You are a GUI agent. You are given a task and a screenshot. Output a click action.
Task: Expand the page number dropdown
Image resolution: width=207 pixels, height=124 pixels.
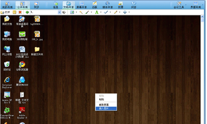click(59, 12)
